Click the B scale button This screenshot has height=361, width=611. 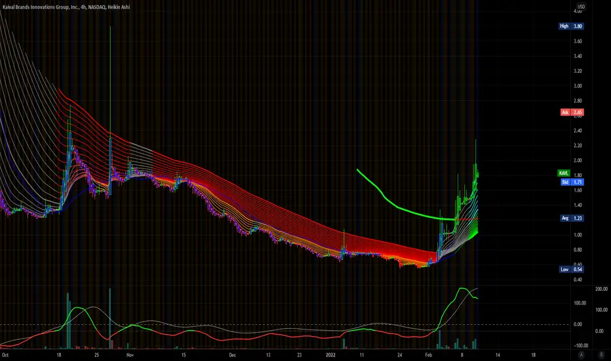coord(601,354)
